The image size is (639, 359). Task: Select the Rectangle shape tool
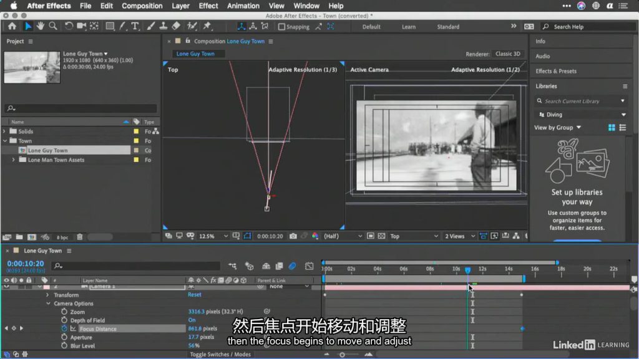110,26
